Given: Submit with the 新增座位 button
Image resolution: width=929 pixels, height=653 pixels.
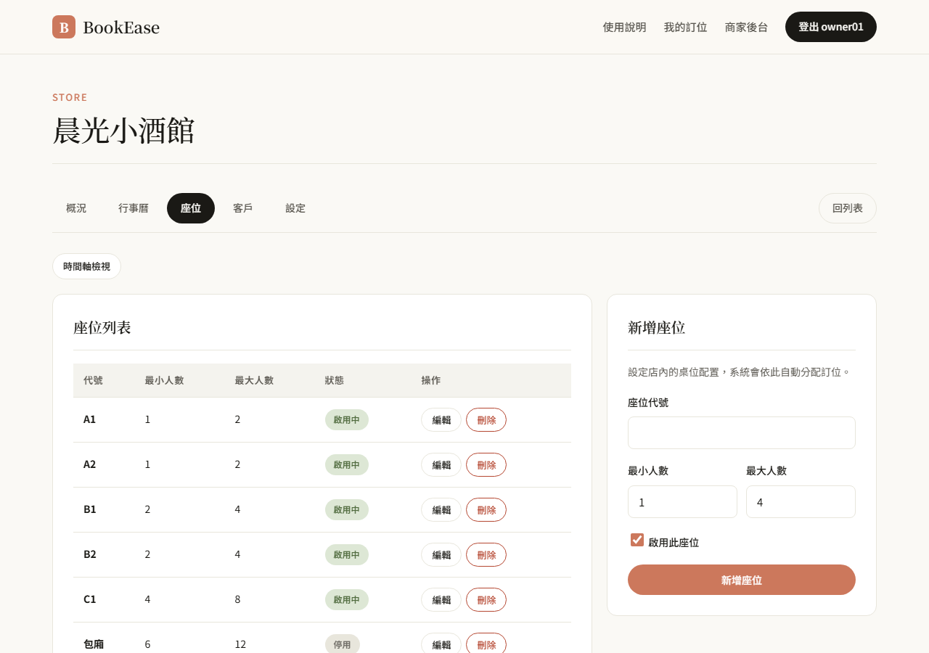Looking at the screenshot, I should point(742,580).
